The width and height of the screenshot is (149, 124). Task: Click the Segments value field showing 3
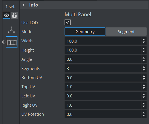point(103,68)
